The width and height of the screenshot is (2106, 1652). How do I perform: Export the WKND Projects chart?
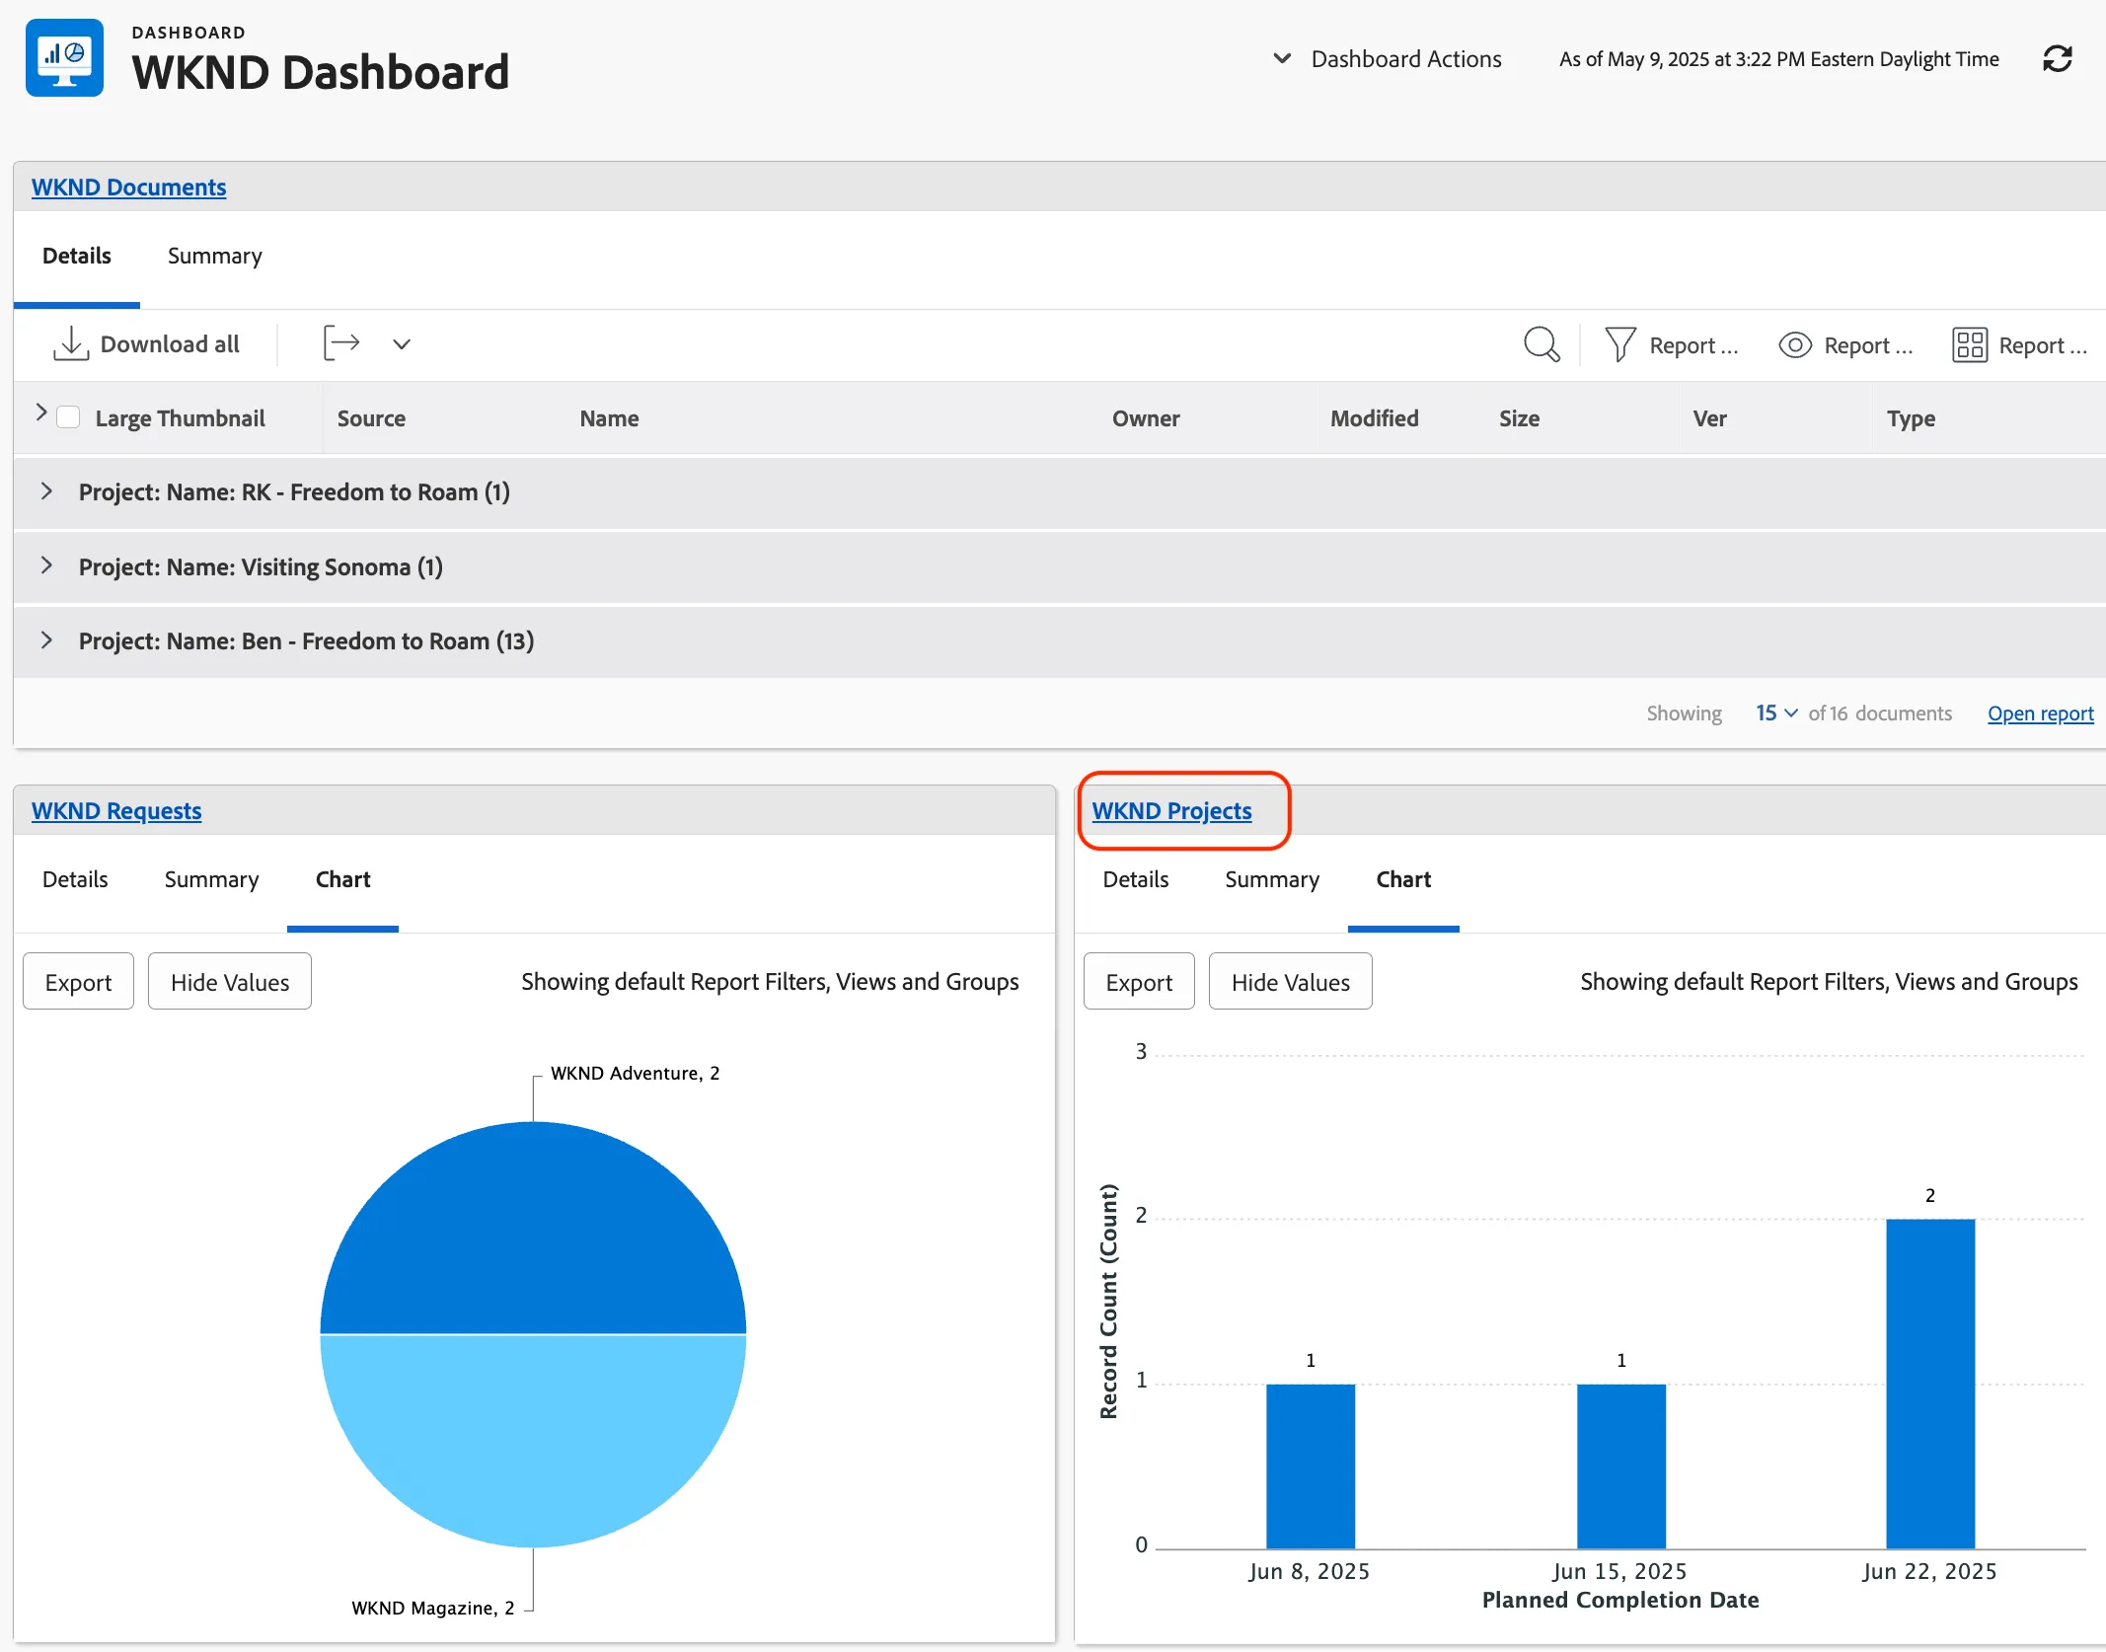click(x=1139, y=981)
